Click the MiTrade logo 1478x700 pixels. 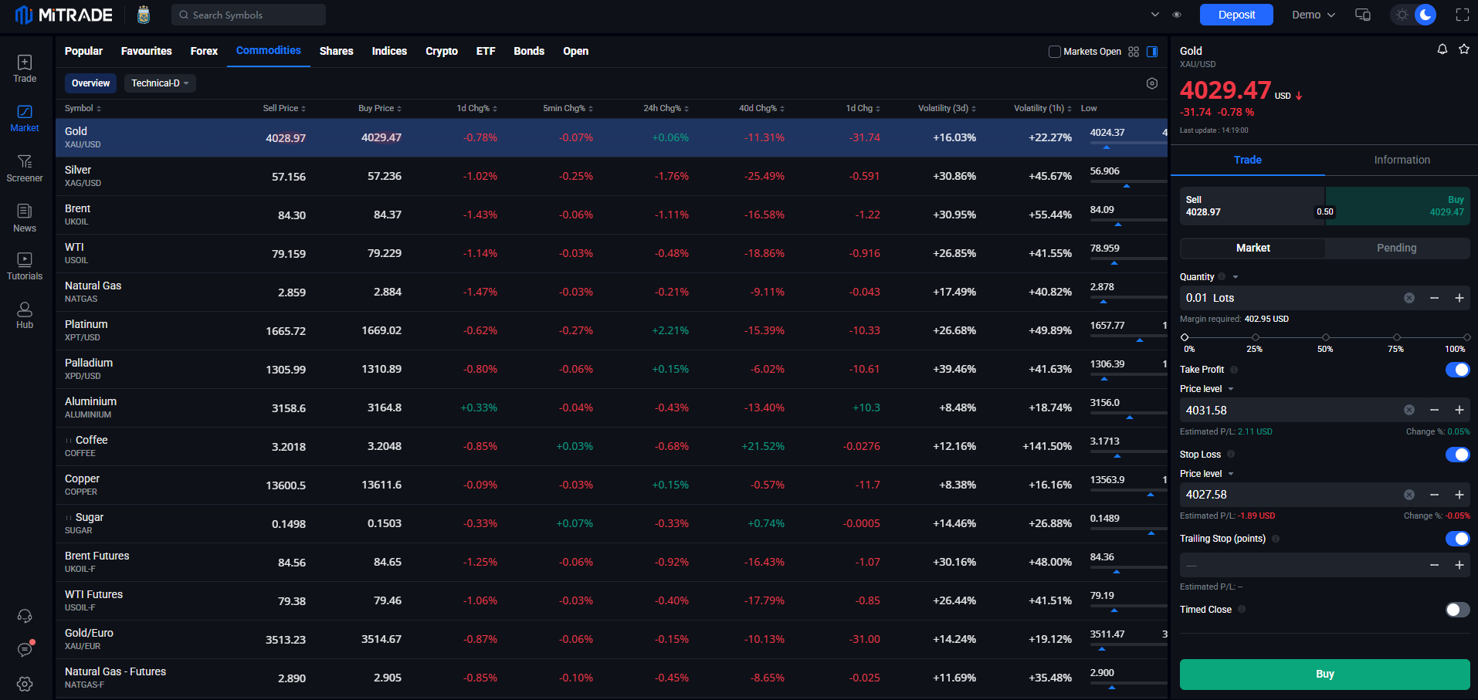[x=64, y=15]
